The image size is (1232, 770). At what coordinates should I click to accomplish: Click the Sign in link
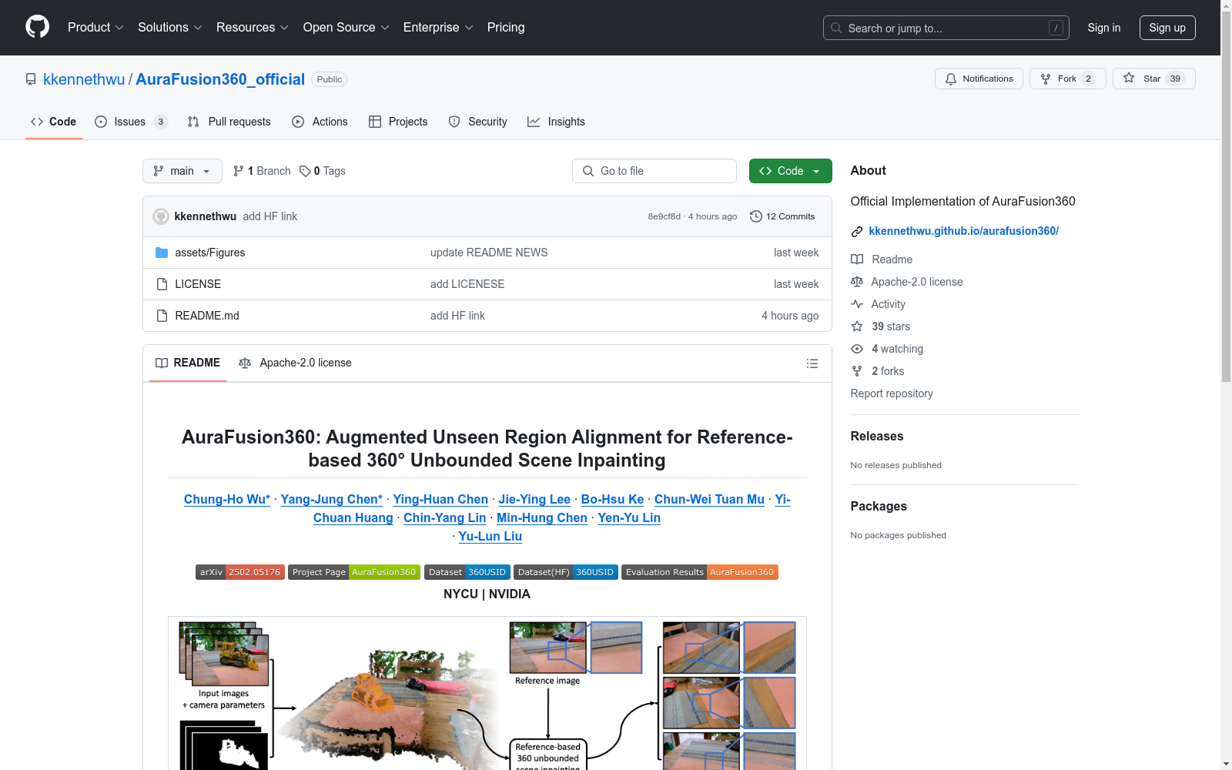click(1104, 28)
